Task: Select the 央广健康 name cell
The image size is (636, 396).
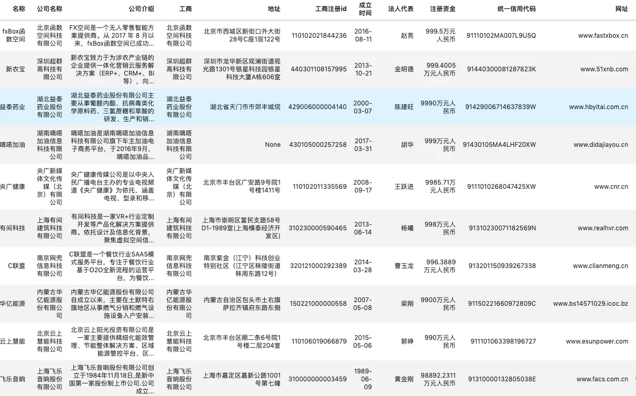Action: coord(13,187)
